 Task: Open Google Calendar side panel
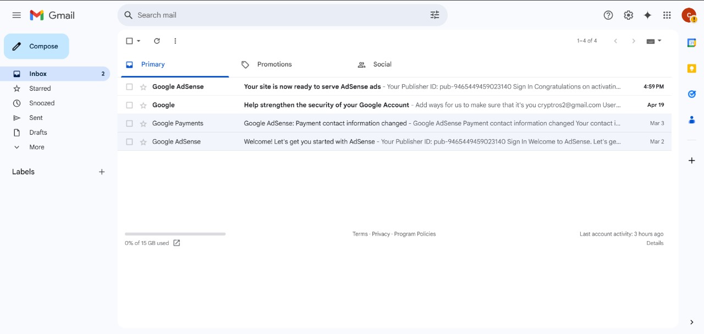692,43
